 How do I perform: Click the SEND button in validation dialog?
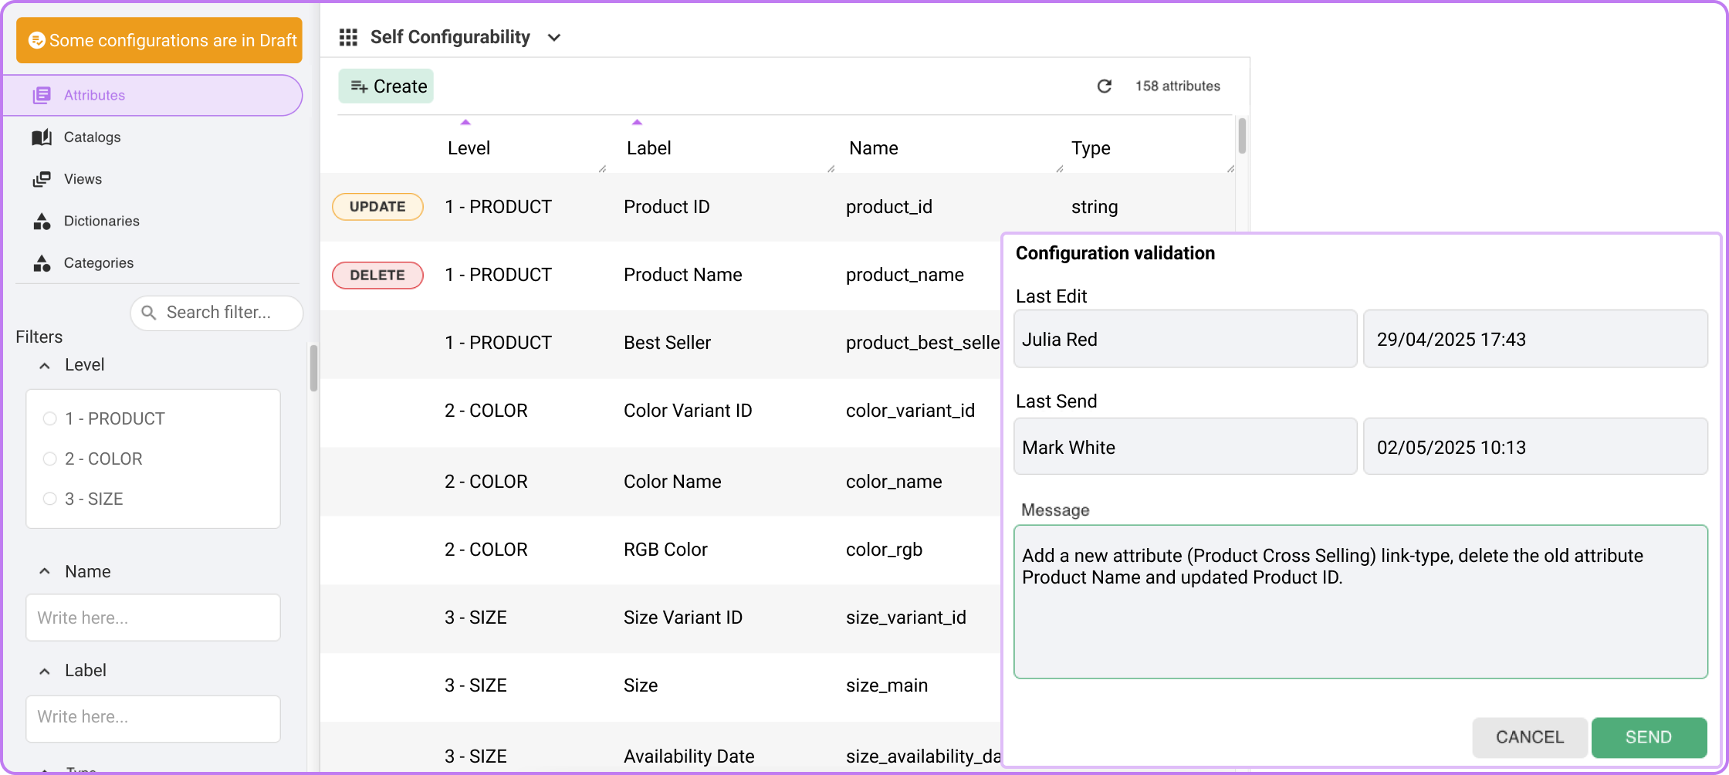[1649, 737]
